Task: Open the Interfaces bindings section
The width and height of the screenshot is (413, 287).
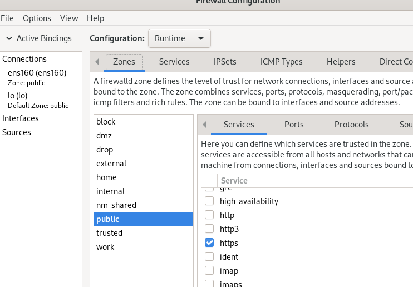Action: tap(21, 118)
